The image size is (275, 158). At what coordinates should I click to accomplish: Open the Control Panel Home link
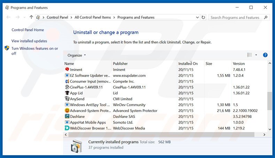28,30
